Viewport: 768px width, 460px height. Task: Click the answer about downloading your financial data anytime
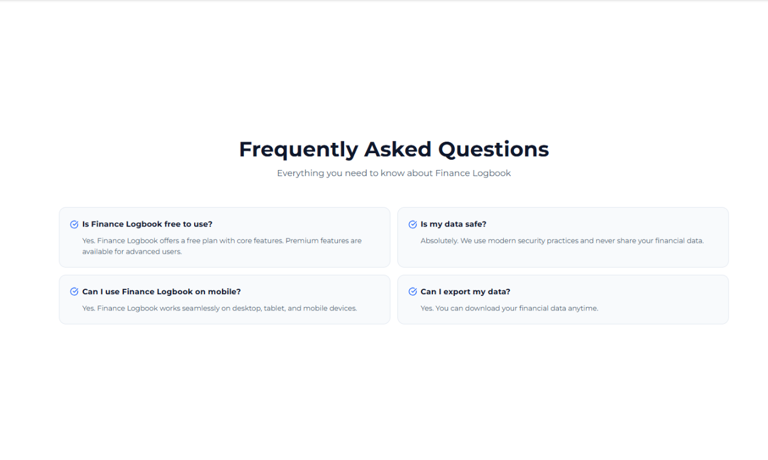coord(510,308)
